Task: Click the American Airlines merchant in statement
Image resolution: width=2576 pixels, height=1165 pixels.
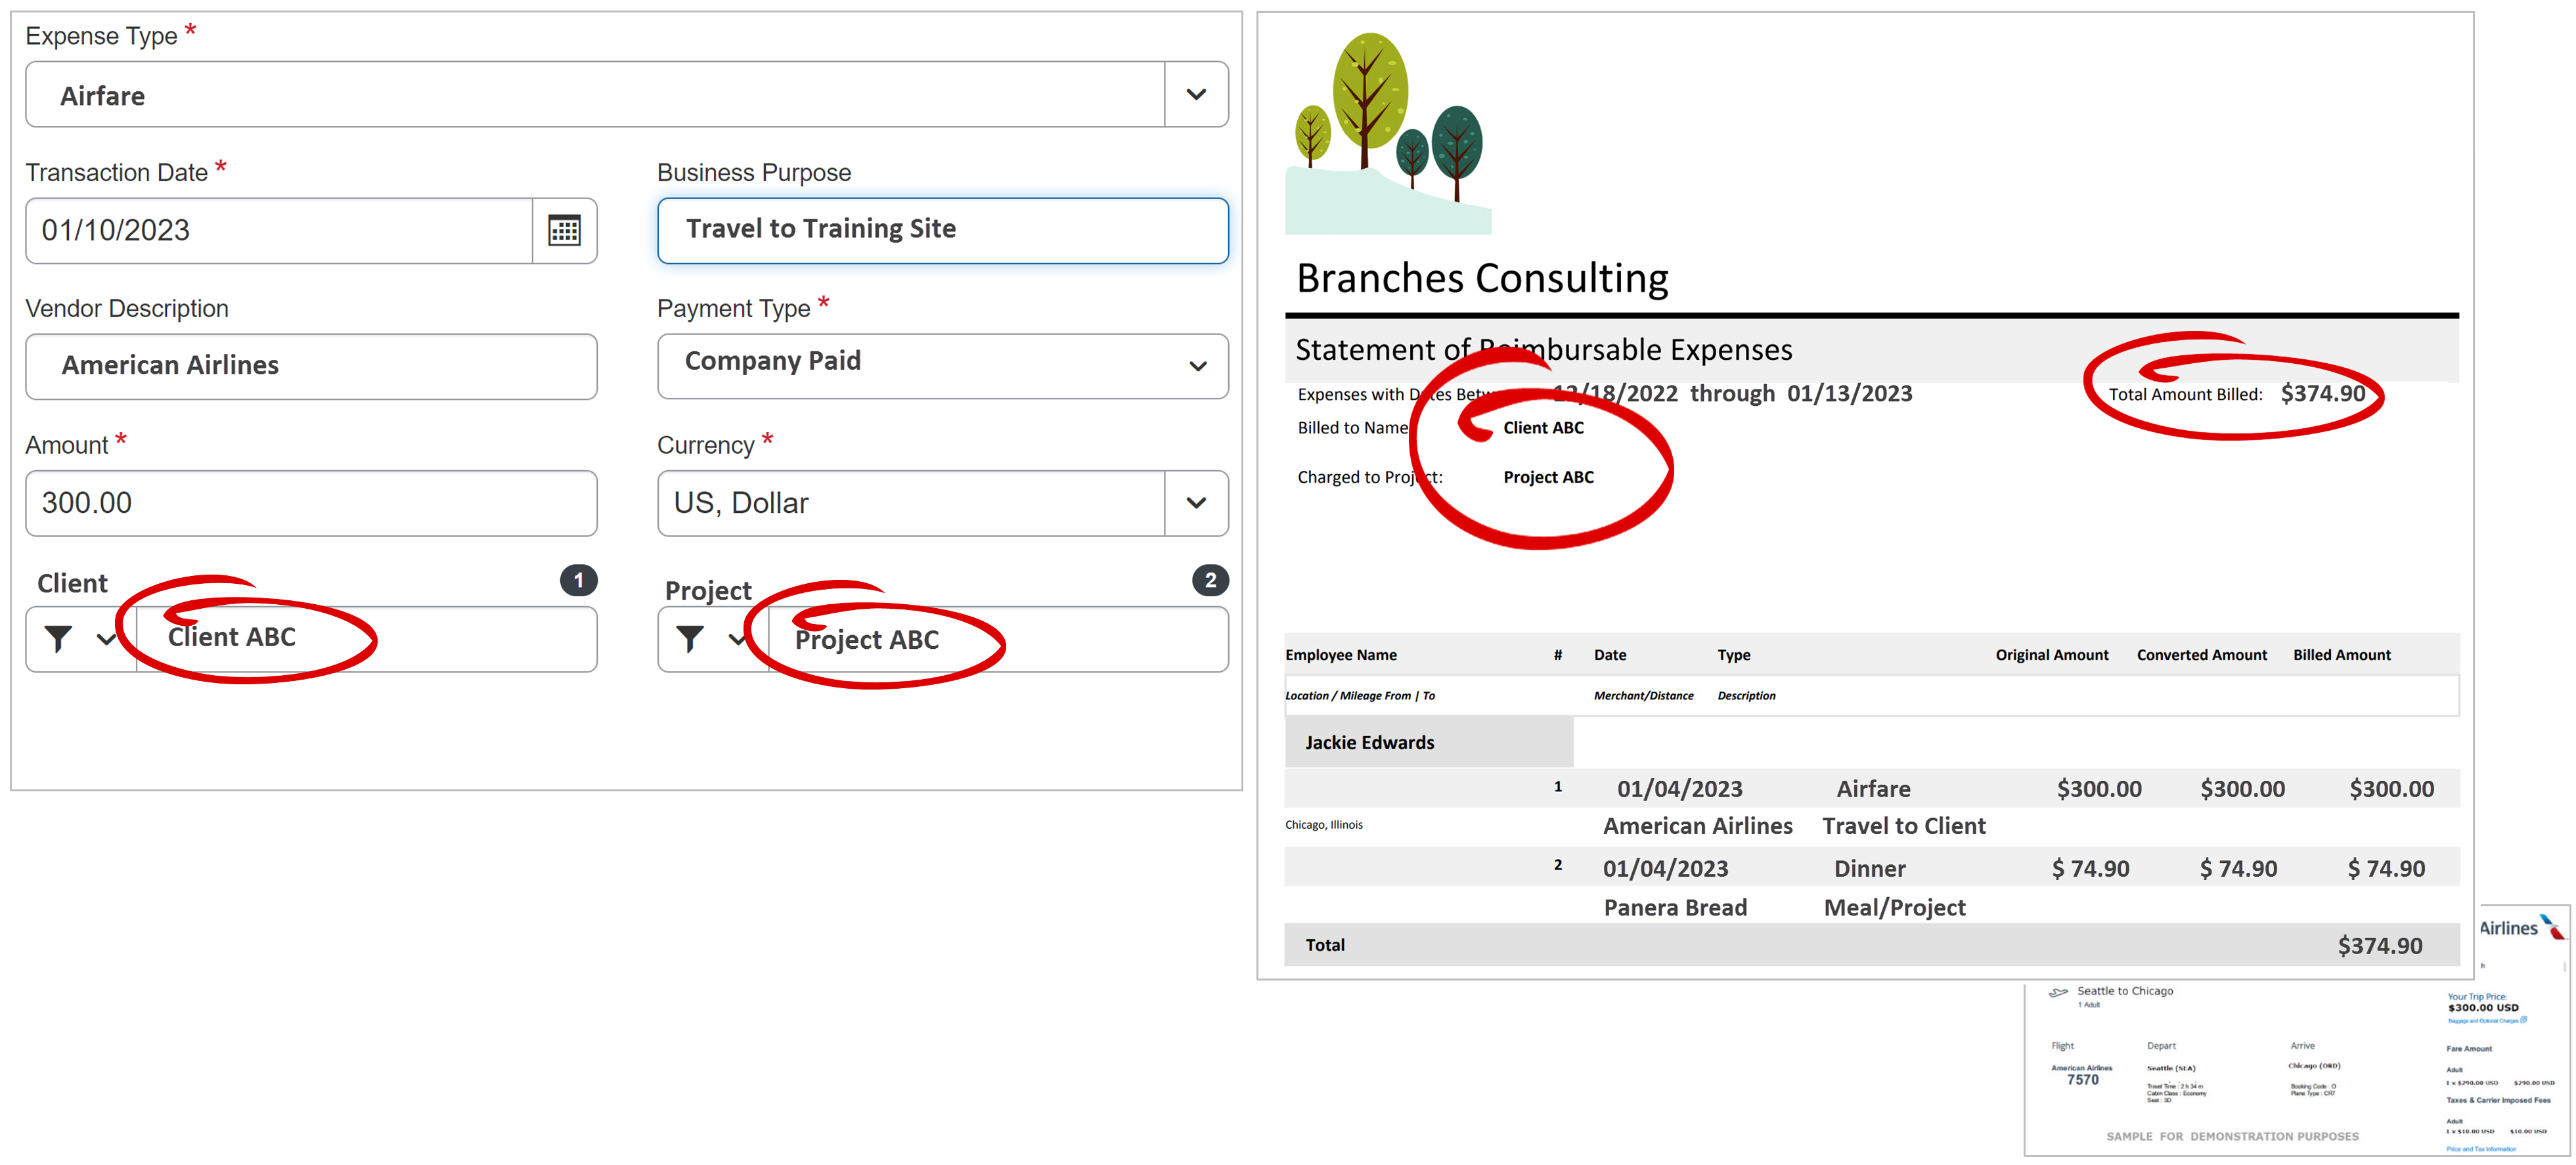Action: (1698, 826)
